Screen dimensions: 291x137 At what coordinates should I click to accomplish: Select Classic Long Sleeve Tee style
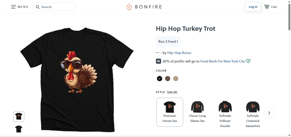197,112
